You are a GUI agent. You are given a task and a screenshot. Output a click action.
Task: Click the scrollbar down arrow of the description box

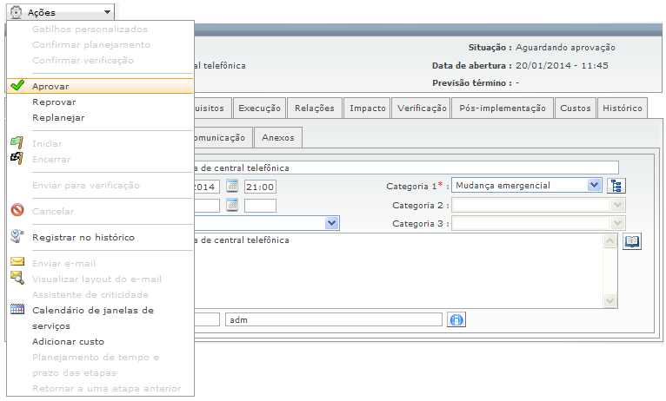609,300
